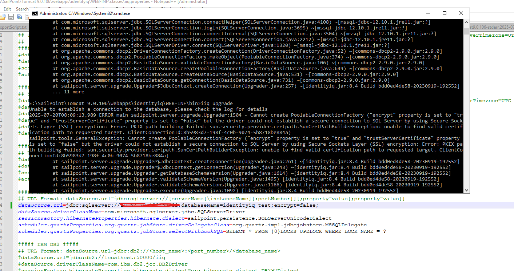
Task: Click the DriverConnectionFactory.createConnection stack trace line
Action: (x=247, y=51)
